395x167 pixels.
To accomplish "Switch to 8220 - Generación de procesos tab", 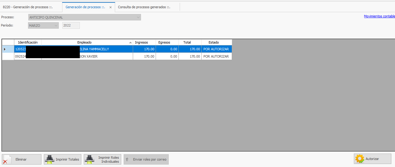I will click(x=28, y=7).
